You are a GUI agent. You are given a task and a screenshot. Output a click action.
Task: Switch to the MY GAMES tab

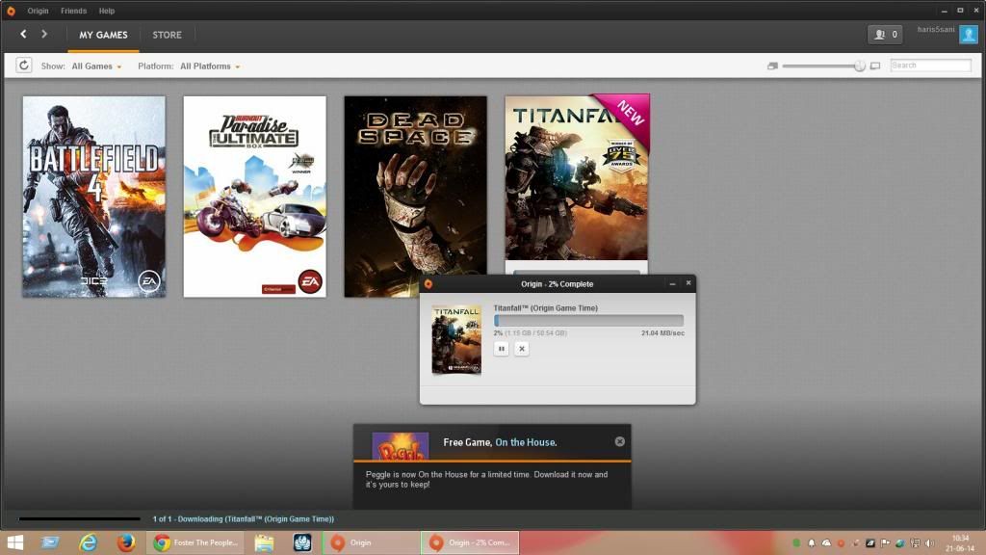click(x=103, y=36)
